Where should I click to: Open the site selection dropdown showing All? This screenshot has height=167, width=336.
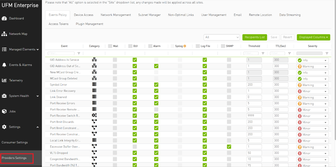coord(222,37)
